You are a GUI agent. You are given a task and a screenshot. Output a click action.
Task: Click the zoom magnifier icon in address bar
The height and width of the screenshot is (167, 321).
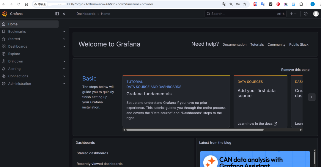click(231, 4)
